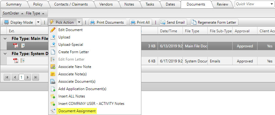
Task: Choose Edit Document from the menu
Action: (x=95, y=30)
